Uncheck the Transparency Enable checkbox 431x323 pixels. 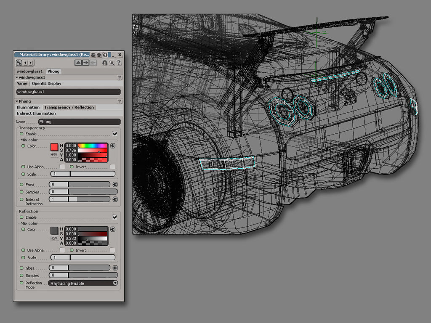[x=114, y=133]
